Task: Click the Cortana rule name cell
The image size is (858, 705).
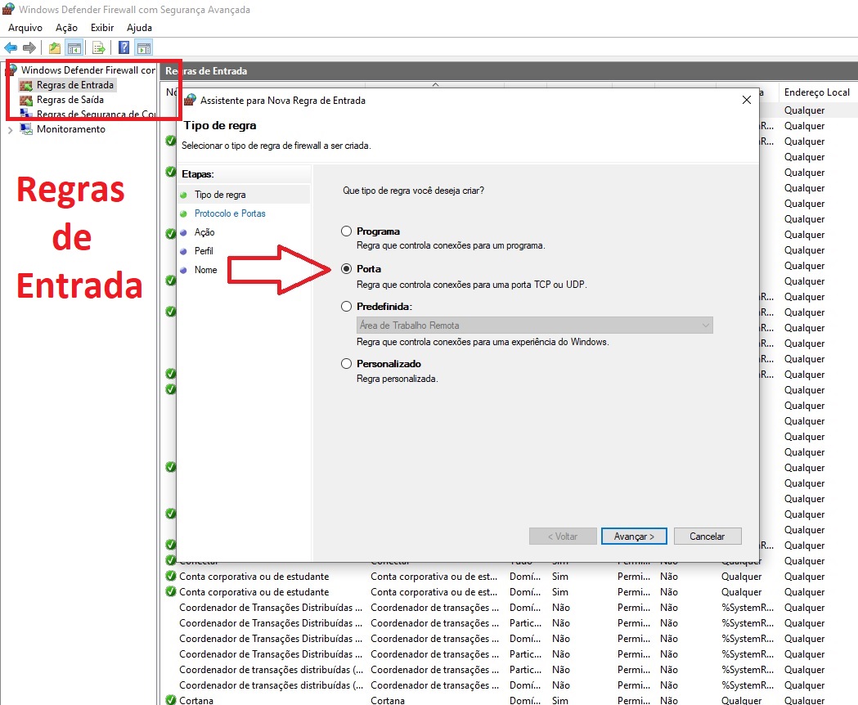Action: 196,700
